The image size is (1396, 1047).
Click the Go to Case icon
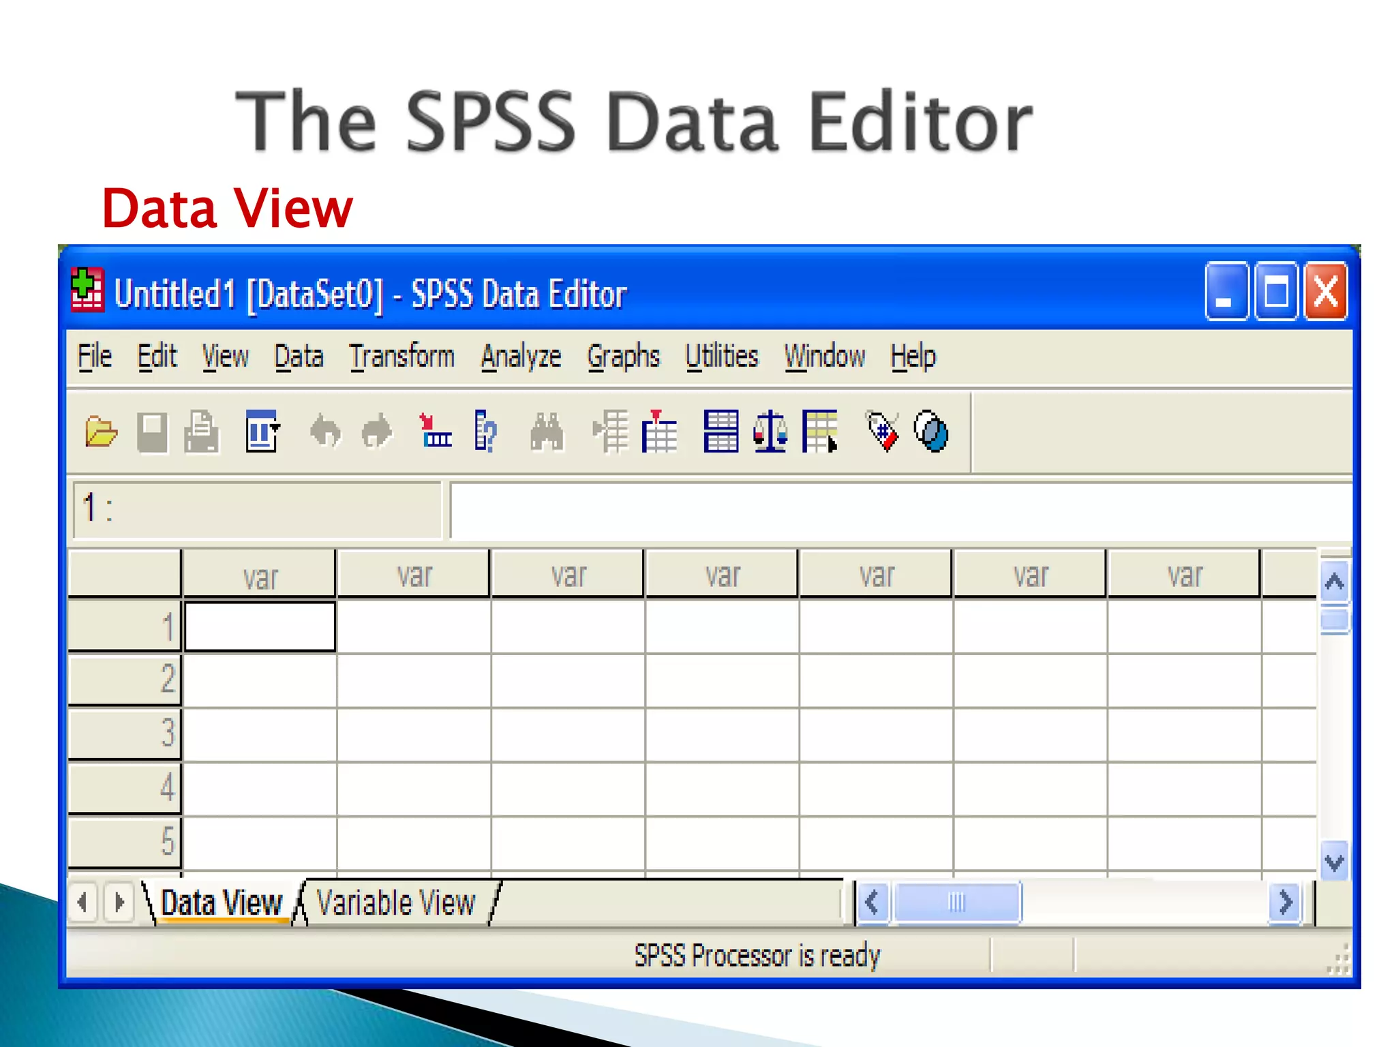pyautogui.click(x=435, y=431)
